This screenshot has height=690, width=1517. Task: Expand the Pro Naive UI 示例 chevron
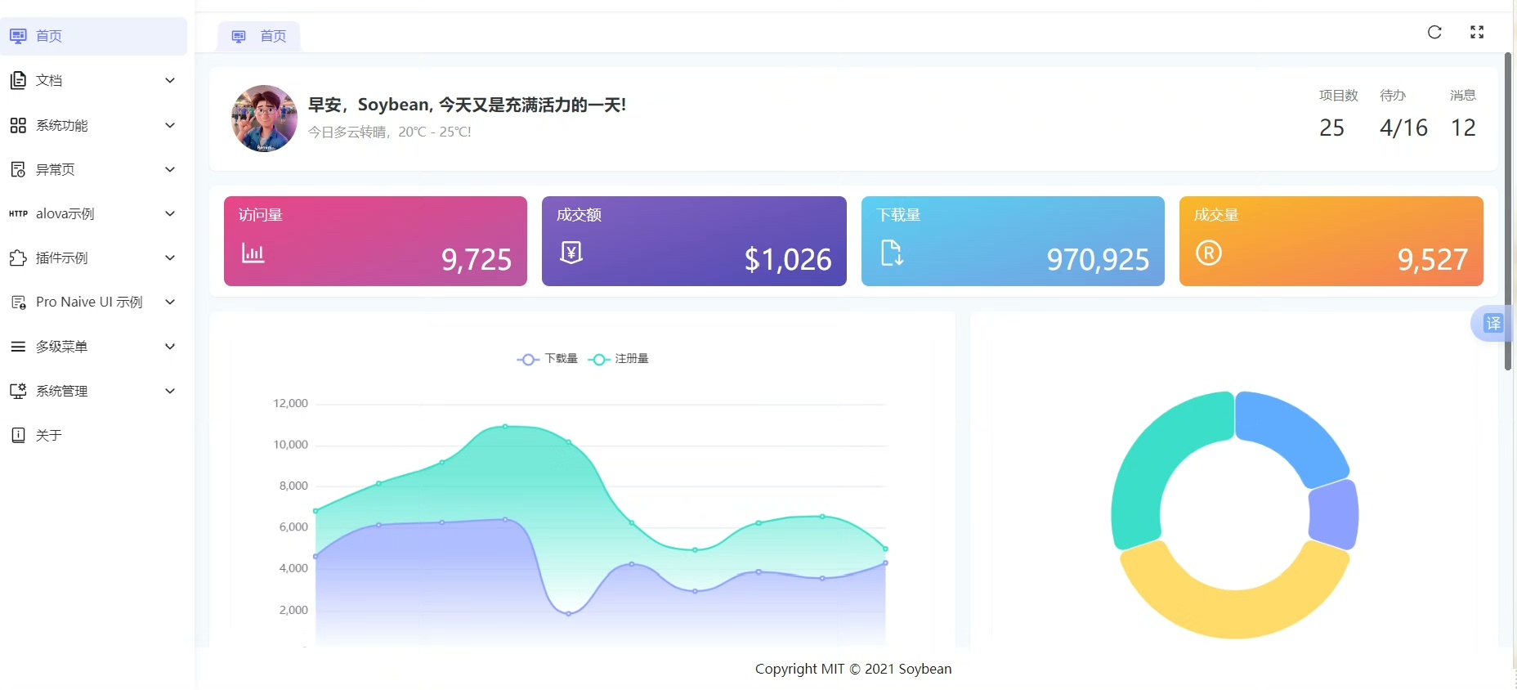pos(170,302)
